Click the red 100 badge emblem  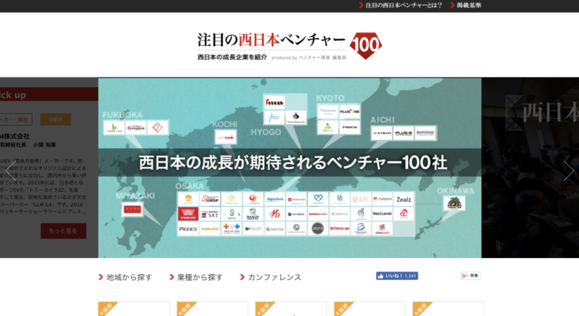pyautogui.click(x=366, y=45)
